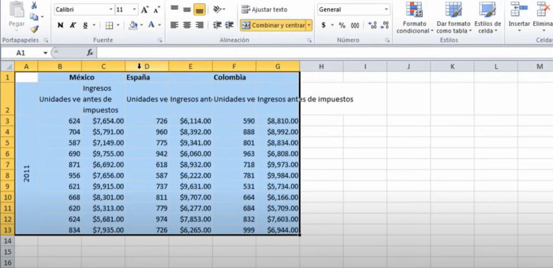The width and height of the screenshot is (553, 268).
Task: Open Número dialog launcher
Action: tap(387, 41)
